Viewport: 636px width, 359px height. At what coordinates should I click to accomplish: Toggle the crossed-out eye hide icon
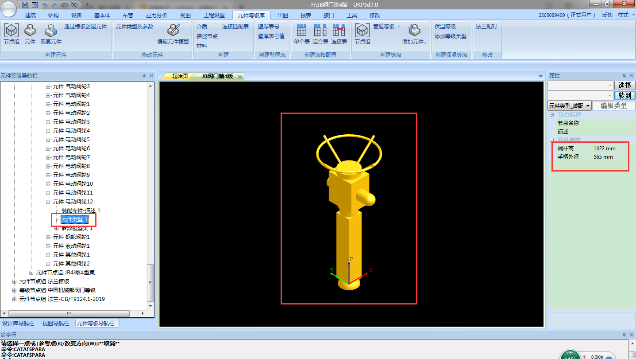pos(74,4)
